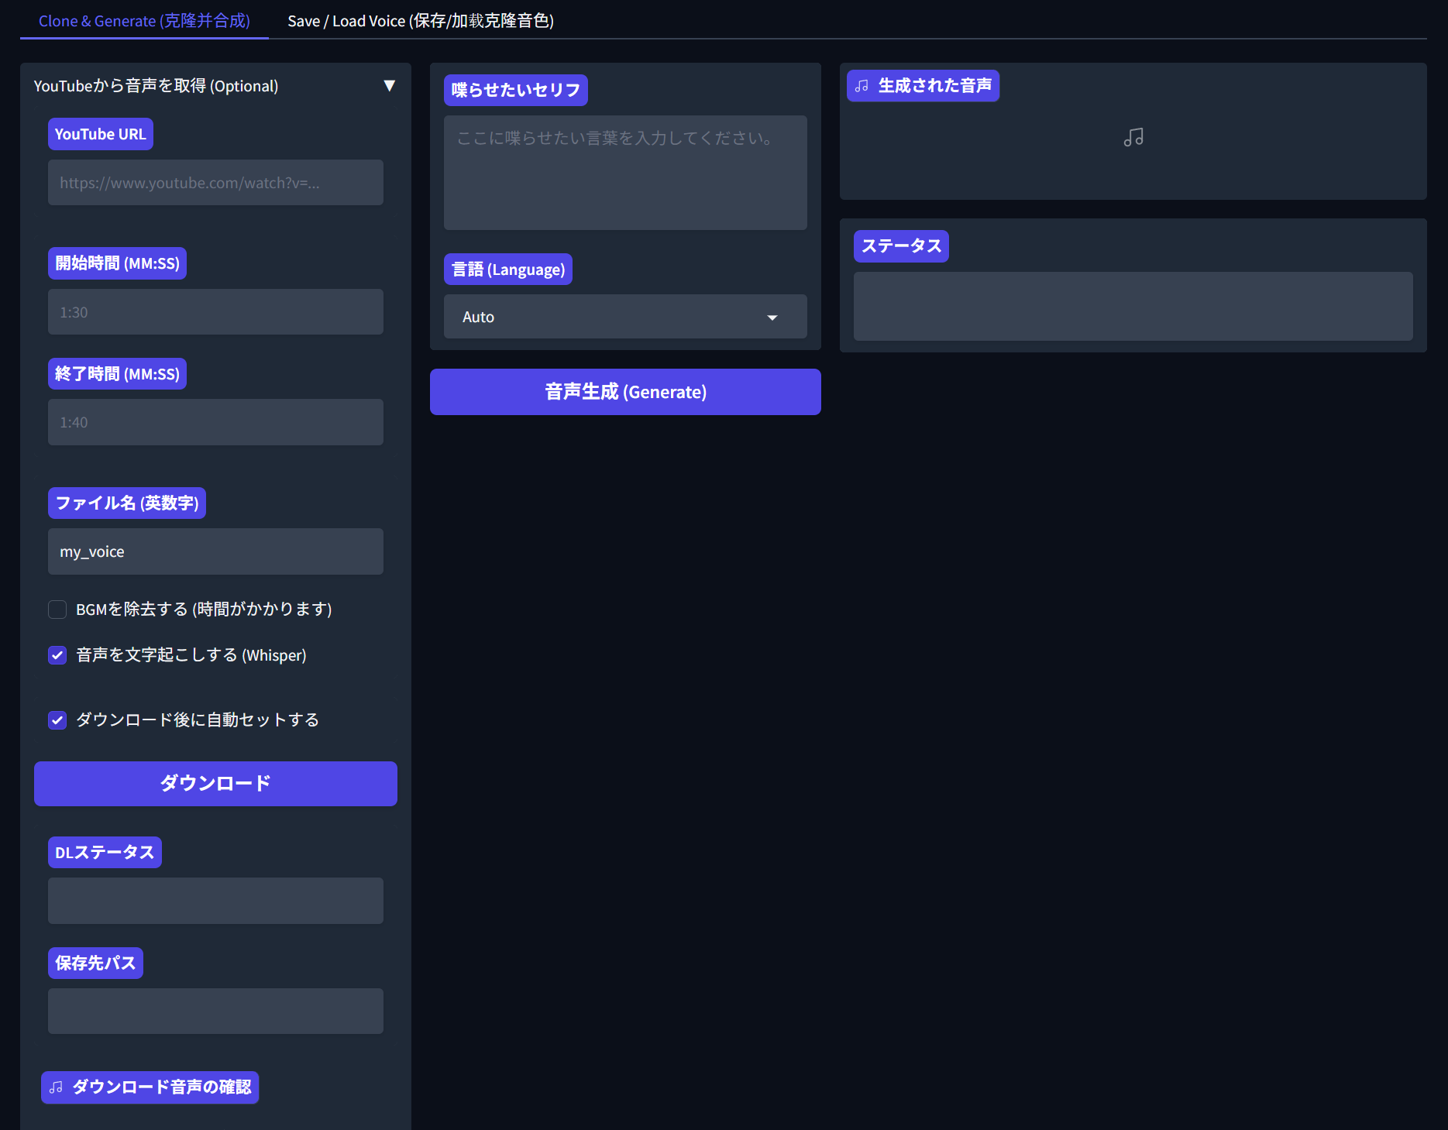Click the 喋らせたいセリフ text area
This screenshot has height=1130, width=1448.
624,172
